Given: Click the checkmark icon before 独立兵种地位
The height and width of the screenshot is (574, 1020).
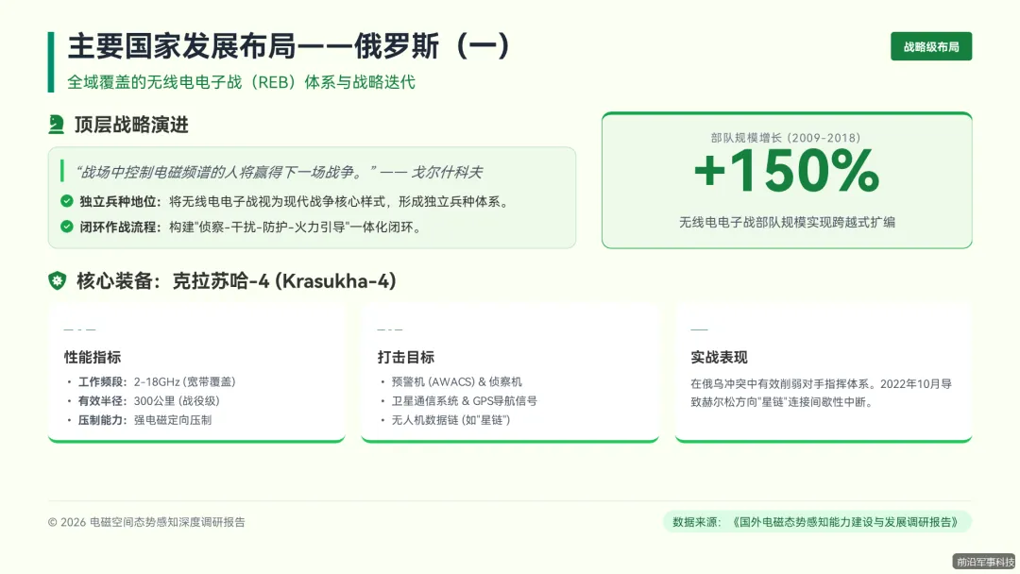Looking at the screenshot, I should pyautogui.click(x=67, y=201).
